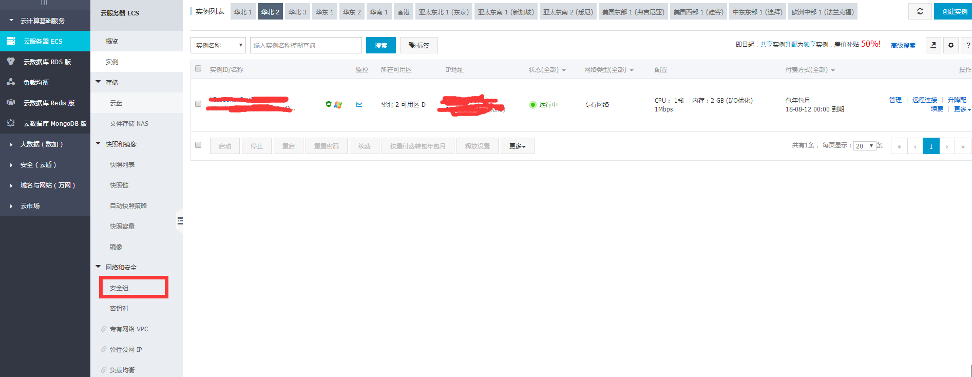
Task: Click 升降配 link for the instance
Action: pyautogui.click(x=957, y=100)
